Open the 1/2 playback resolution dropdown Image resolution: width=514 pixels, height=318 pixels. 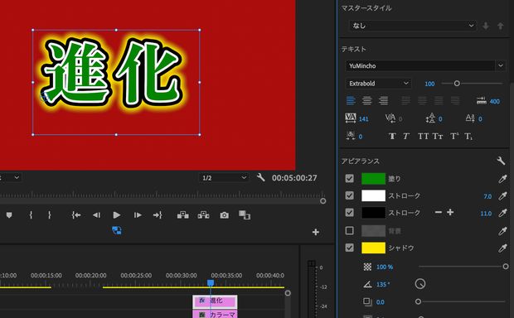(x=224, y=178)
